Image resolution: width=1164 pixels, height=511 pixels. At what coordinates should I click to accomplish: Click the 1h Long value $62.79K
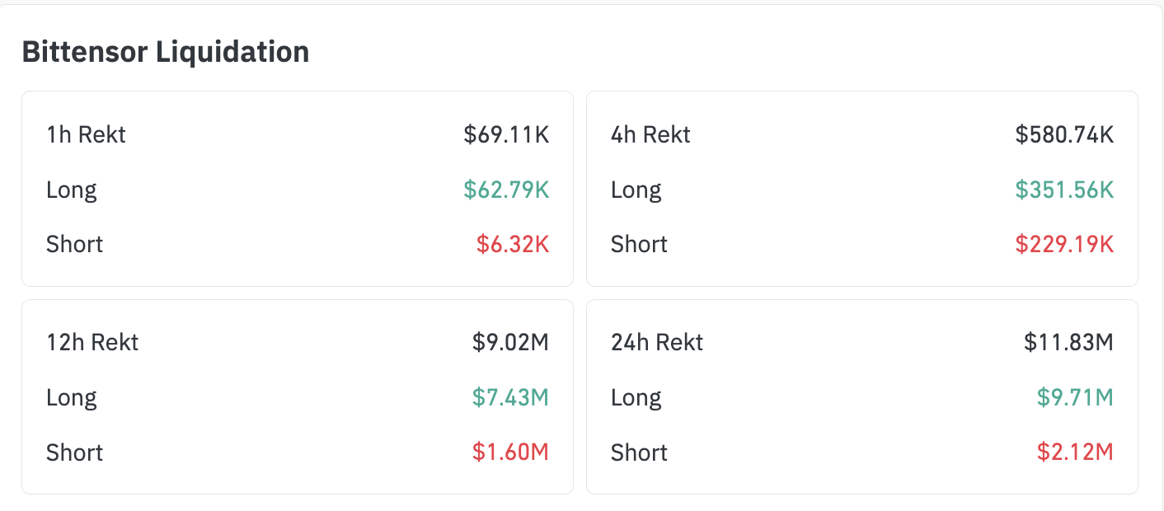click(506, 190)
